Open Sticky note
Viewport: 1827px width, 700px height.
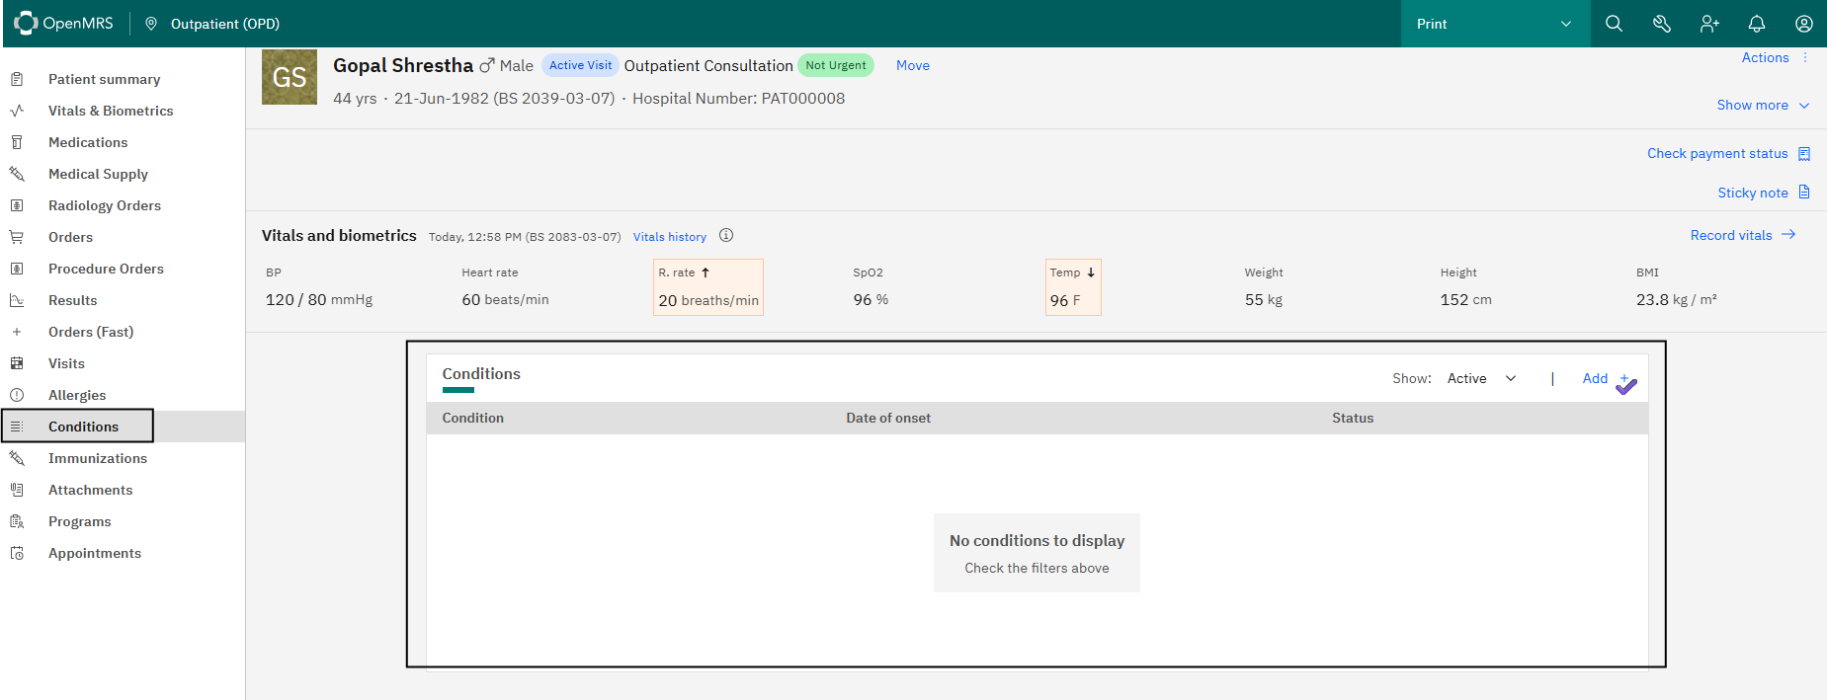tap(1763, 193)
